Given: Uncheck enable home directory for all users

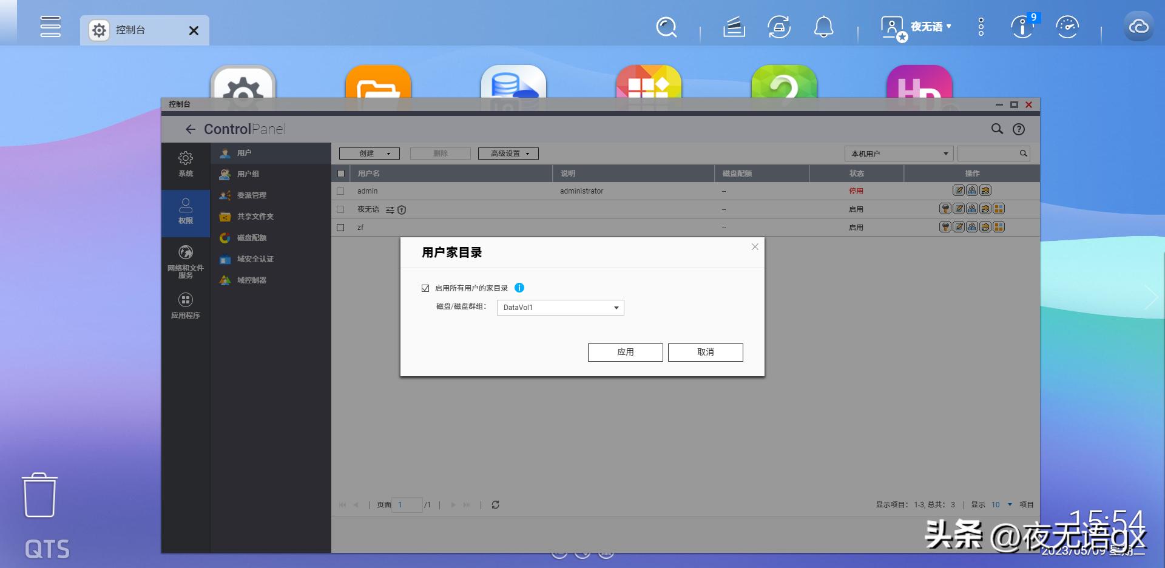Looking at the screenshot, I should click(x=425, y=288).
